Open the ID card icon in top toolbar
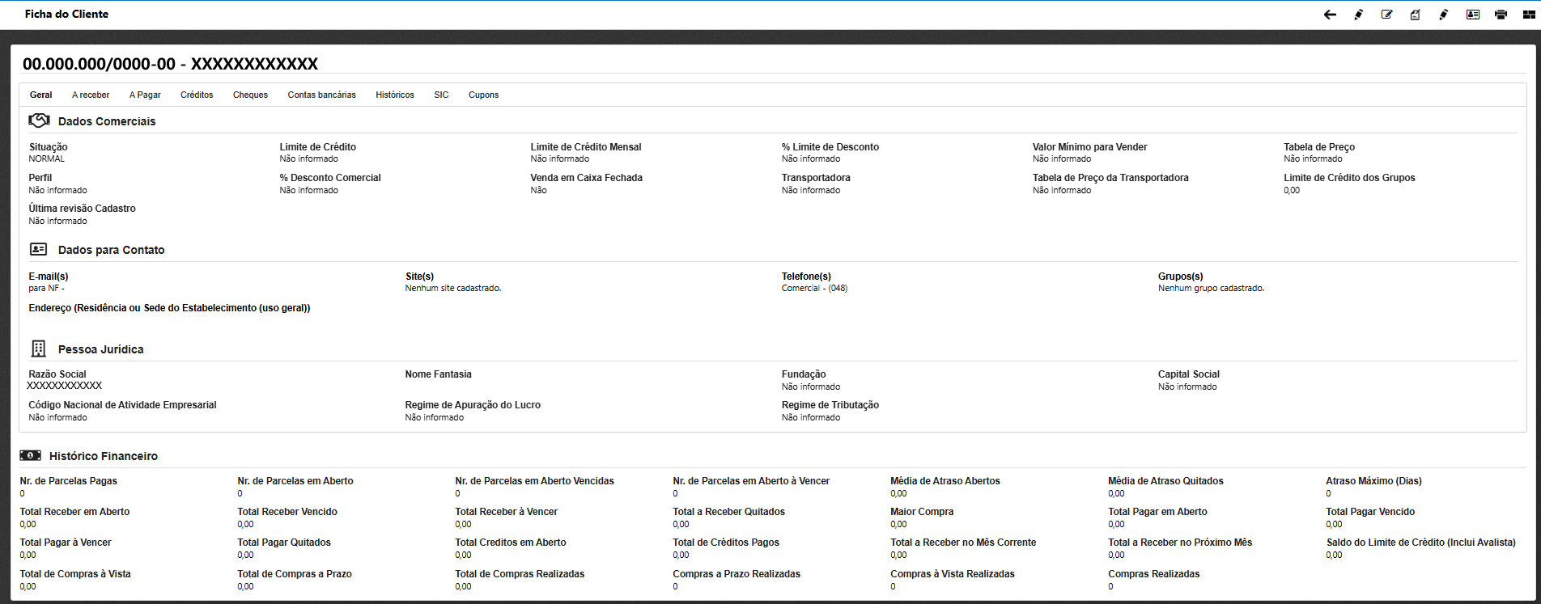 click(1472, 15)
